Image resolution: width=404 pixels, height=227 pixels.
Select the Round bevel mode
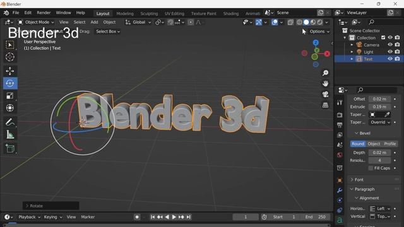pyautogui.click(x=358, y=144)
